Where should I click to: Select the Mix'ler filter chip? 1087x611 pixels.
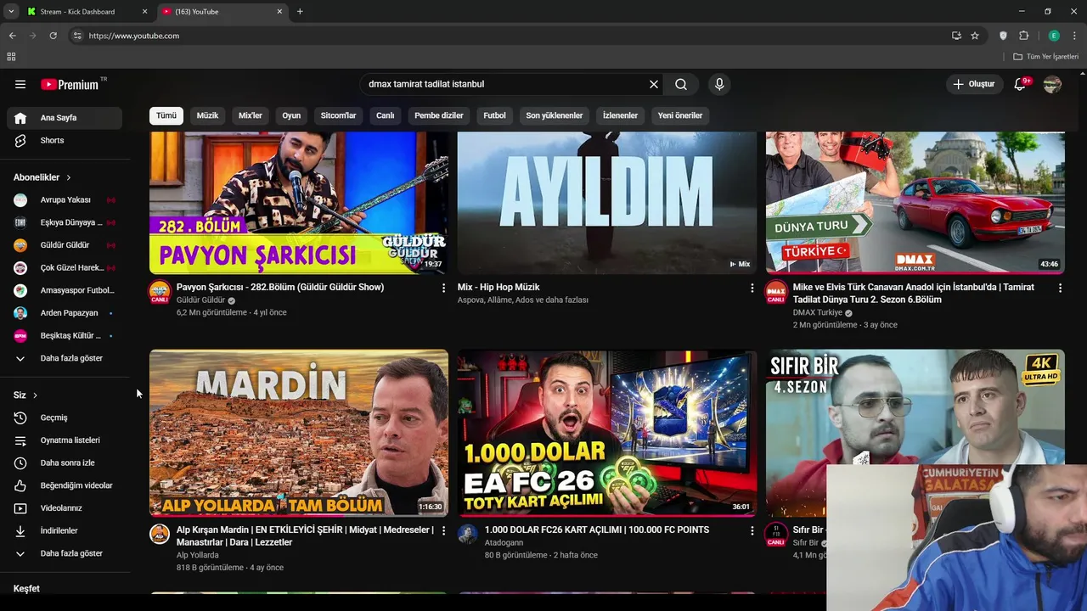(251, 115)
